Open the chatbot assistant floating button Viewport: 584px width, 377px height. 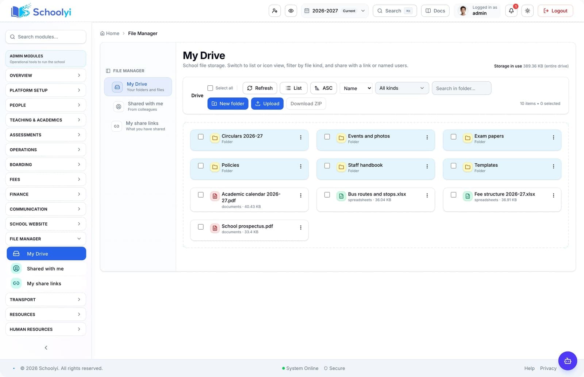(568, 361)
